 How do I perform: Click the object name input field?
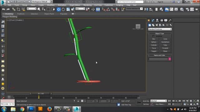coord(158,59)
